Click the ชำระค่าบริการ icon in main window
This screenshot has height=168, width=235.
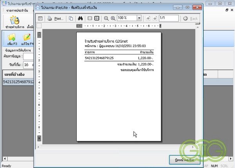[x=15, y=22]
